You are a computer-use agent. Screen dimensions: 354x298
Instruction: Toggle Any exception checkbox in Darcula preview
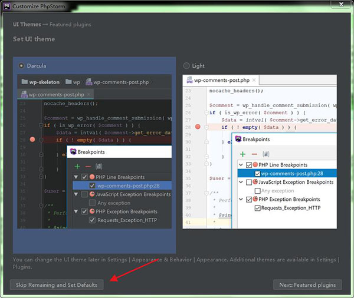point(92,203)
